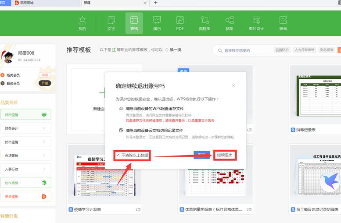
Task: Click the 续费 renew button
Action: tap(45, 75)
